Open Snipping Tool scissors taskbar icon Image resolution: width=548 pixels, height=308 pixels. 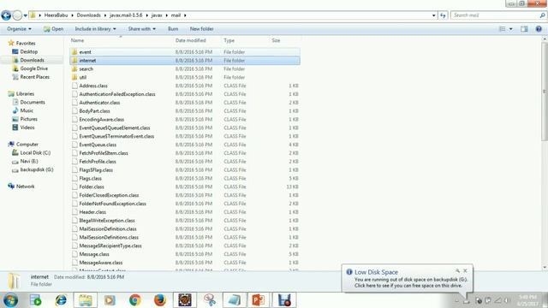tap(209, 300)
